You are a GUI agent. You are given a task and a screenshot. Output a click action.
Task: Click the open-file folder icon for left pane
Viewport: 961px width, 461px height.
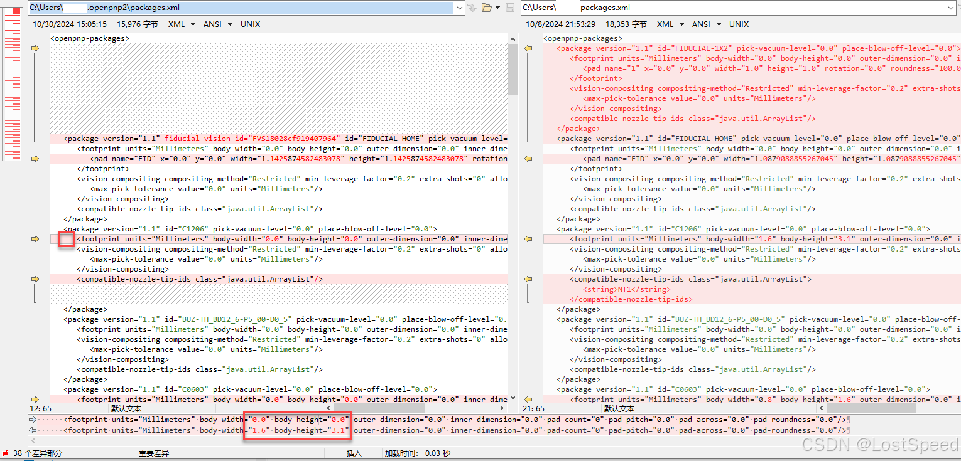point(486,8)
